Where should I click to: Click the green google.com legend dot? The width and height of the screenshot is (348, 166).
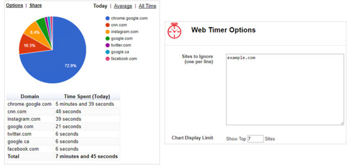point(108,38)
